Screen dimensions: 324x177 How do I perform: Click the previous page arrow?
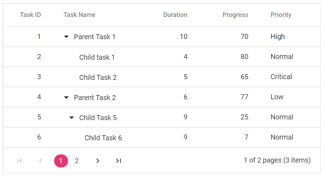coord(41,161)
